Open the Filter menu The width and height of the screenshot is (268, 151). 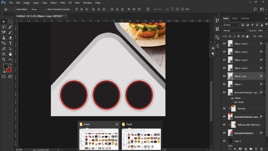(x=62, y=3)
